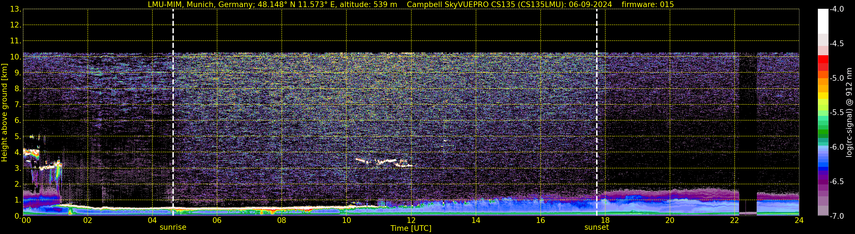
Task: Click the '06' time axis tick label
Action: (x=217, y=220)
